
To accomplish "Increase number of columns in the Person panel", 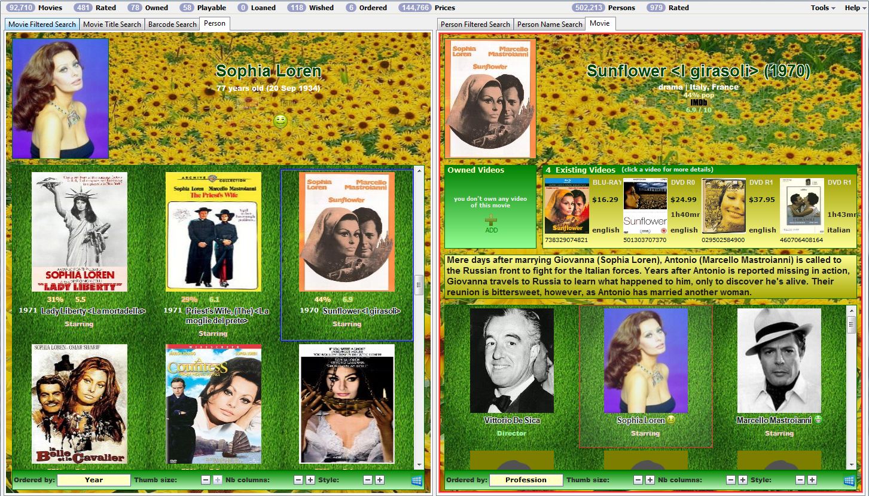I will tap(310, 480).
